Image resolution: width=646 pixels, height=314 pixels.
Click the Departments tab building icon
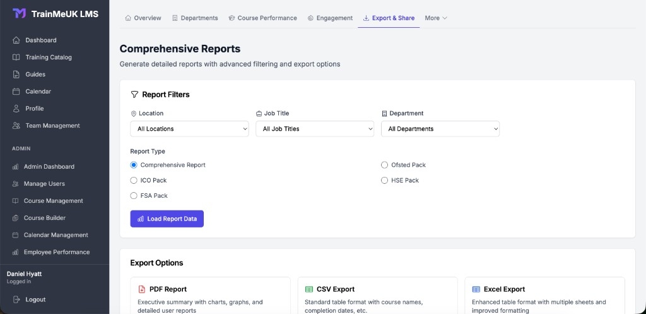(x=175, y=18)
